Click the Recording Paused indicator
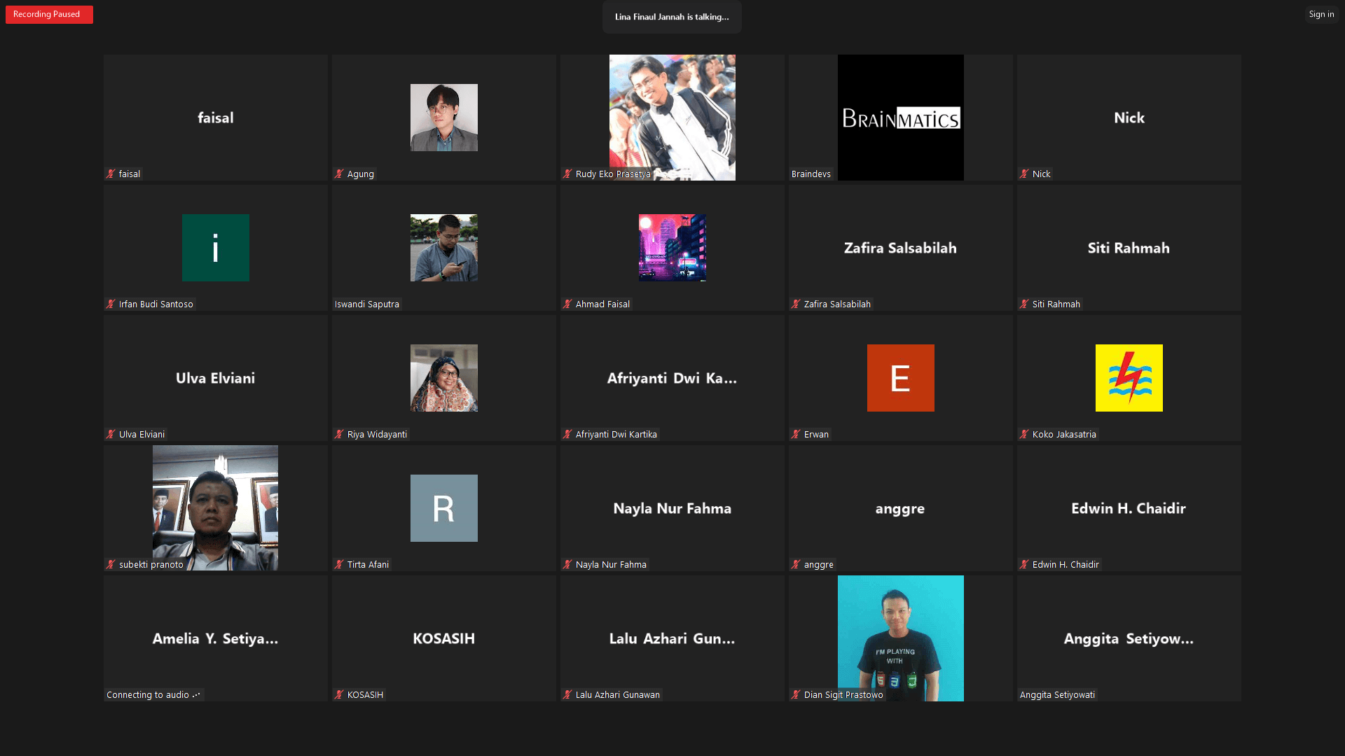The height and width of the screenshot is (756, 1345). pyautogui.click(x=49, y=14)
